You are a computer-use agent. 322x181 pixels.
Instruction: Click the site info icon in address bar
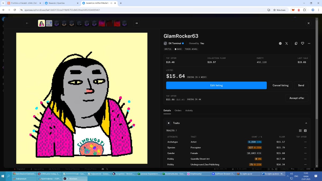[21, 10]
